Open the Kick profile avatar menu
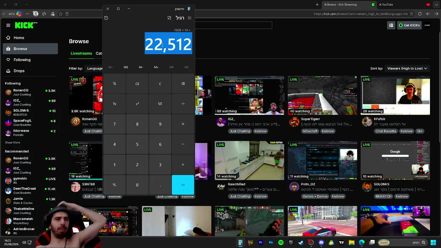Viewport: 441px width, 248px height. [x=427, y=25]
